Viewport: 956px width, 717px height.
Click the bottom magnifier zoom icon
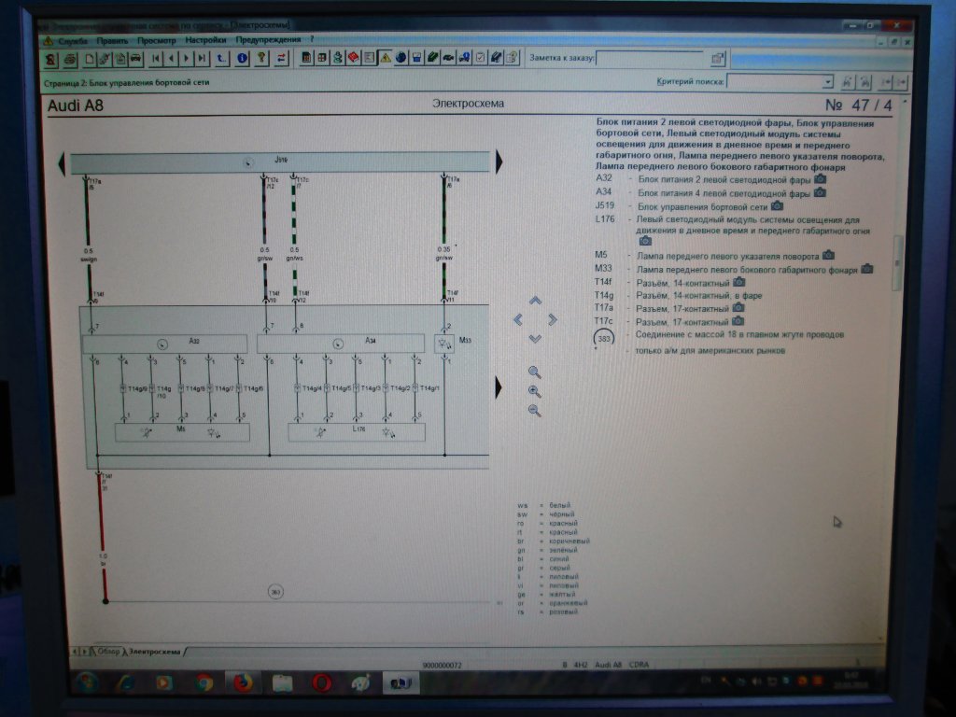[535, 411]
